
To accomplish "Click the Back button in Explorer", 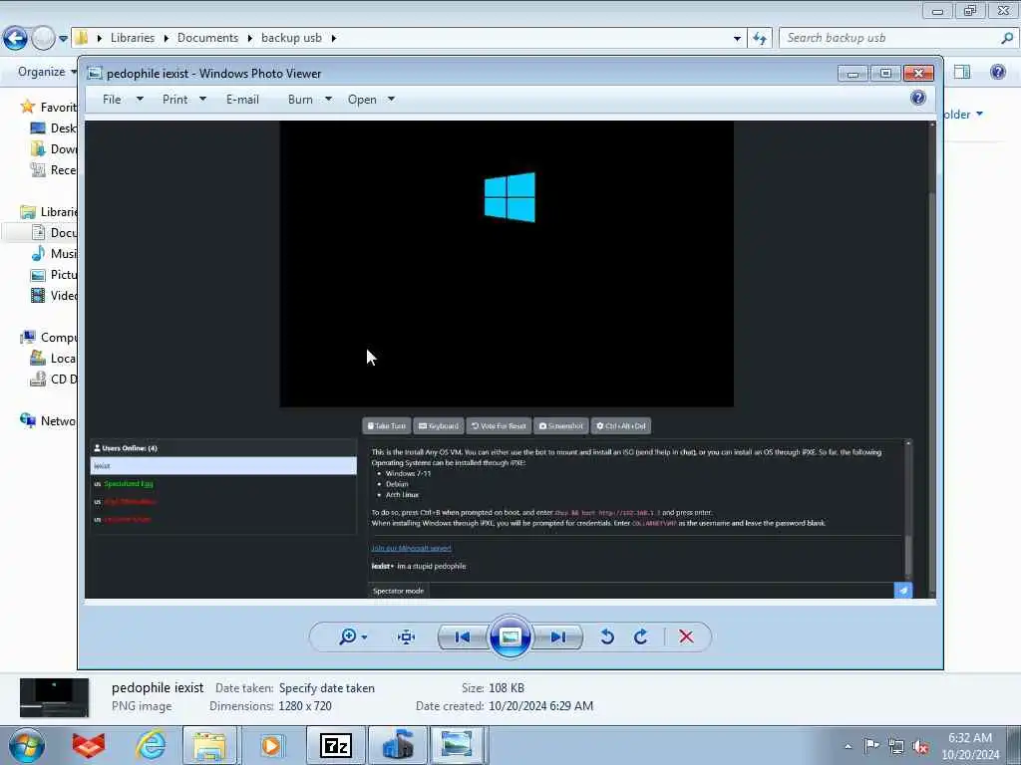I will pos(16,39).
